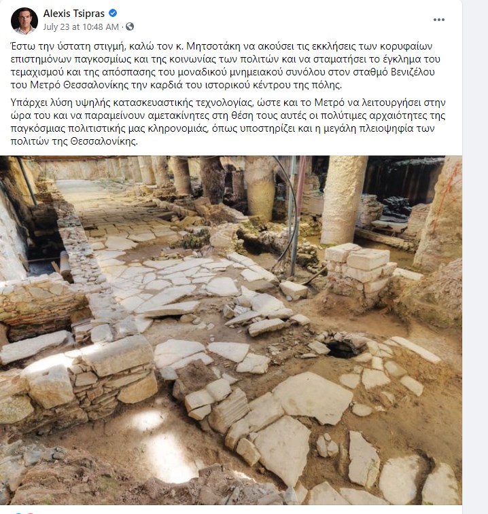The width and height of the screenshot is (488, 514).
Task: Click the phrase Μετρό Θεσσαλονίκης in first paragraph
Action: [x=79, y=85]
